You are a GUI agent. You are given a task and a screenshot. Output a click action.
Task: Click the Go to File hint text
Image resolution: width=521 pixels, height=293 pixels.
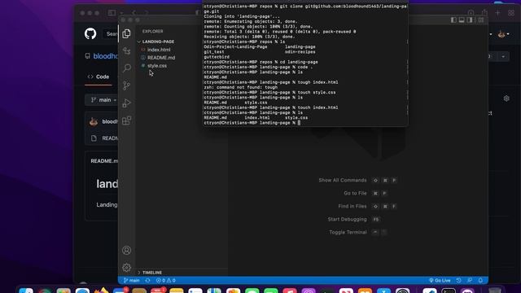point(355,193)
